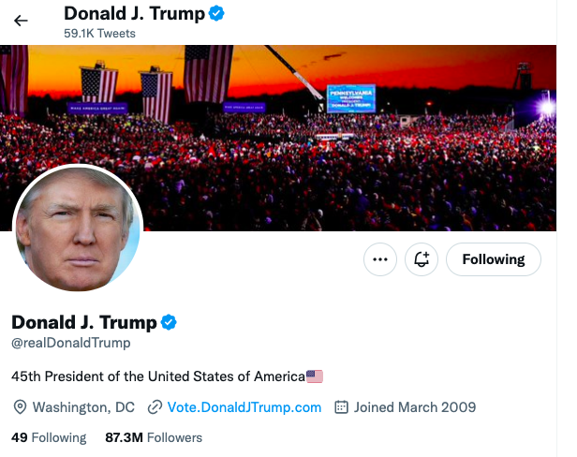This screenshot has height=457, width=577.
Task: Go back using the left arrow
Action: [21, 21]
